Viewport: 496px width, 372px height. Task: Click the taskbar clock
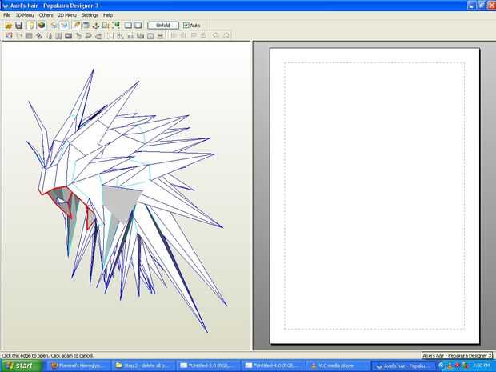(x=481, y=366)
